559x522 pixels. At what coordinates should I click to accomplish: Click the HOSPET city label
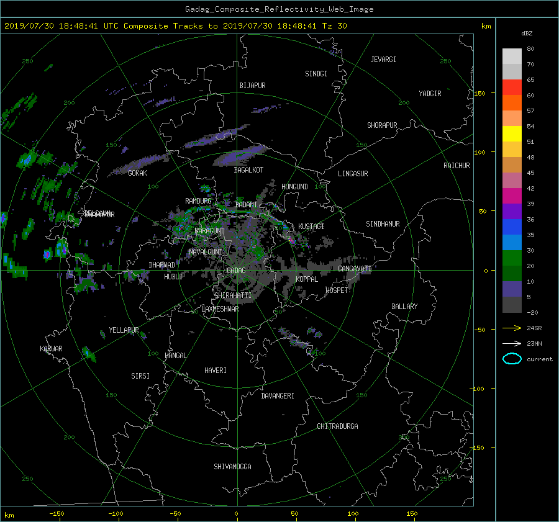[337, 290]
